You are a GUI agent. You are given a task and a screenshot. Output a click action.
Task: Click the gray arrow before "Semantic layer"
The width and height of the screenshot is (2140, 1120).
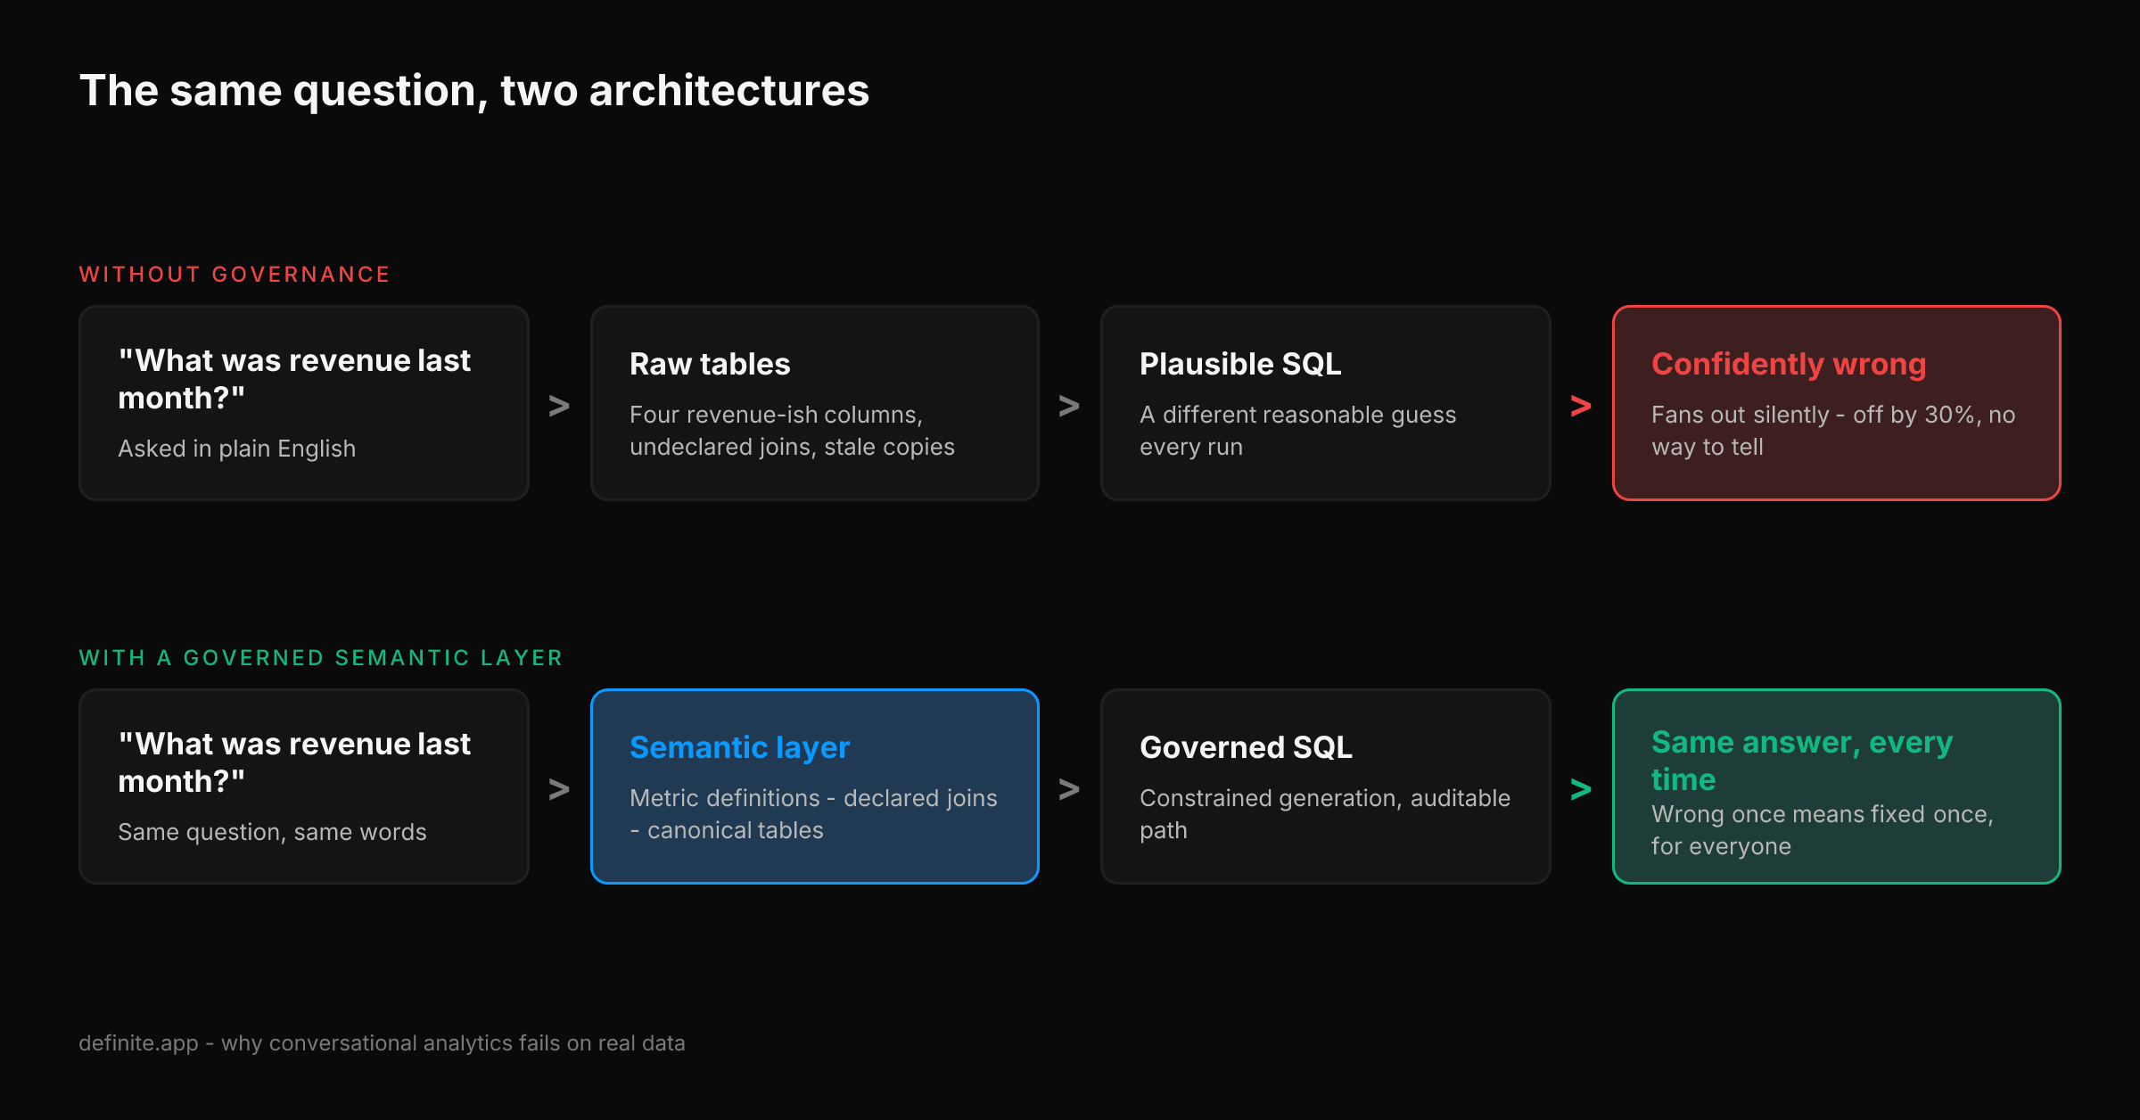click(559, 789)
